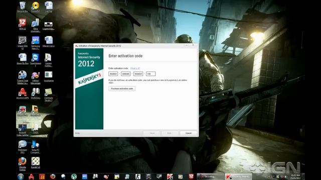The image size is (321, 180).
Task: Click the Alcohol 120% icon in the taskbar
Action: point(31,176)
